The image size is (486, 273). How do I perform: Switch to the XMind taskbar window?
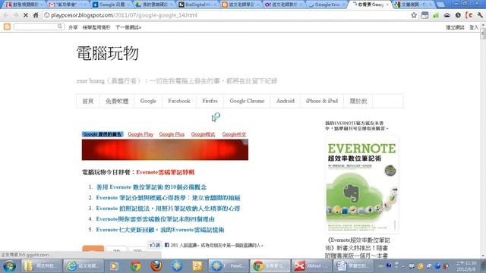point(311,266)
